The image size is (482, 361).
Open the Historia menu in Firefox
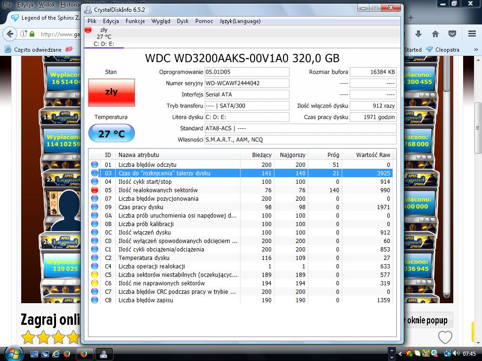(x=70, y=5)
